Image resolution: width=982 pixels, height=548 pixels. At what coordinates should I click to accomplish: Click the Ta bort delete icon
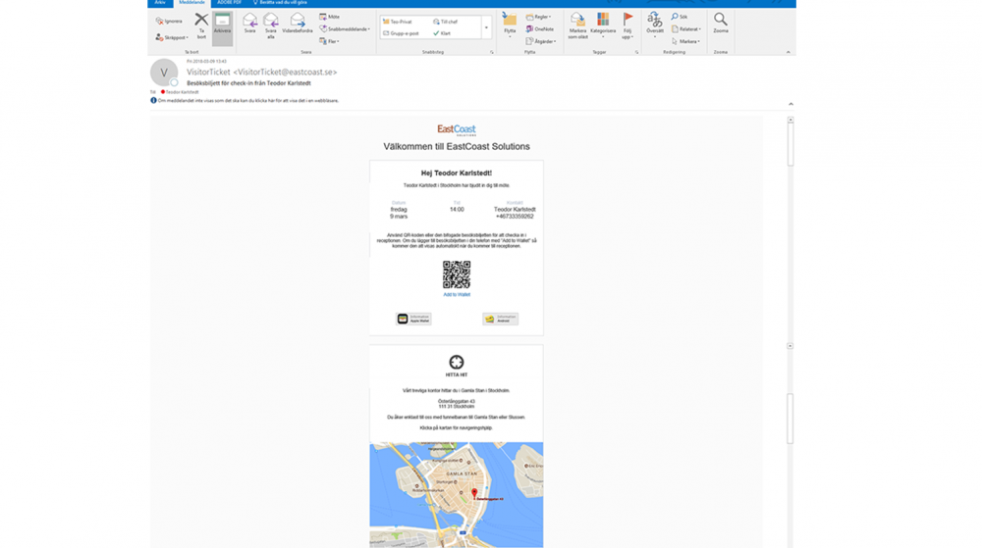point(201,25)
